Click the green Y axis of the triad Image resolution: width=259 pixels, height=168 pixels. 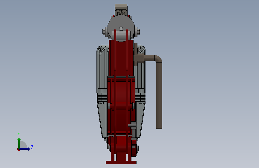pyautogui.click(x=19, y=143)
